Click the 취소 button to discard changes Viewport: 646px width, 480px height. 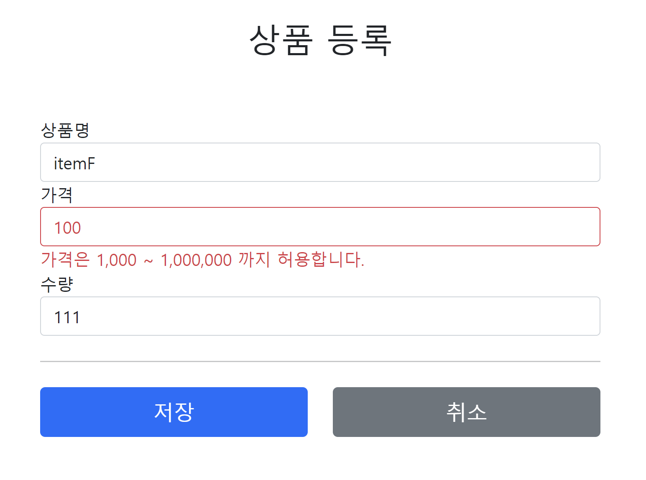pyautogui.click(x=466, y=412)
